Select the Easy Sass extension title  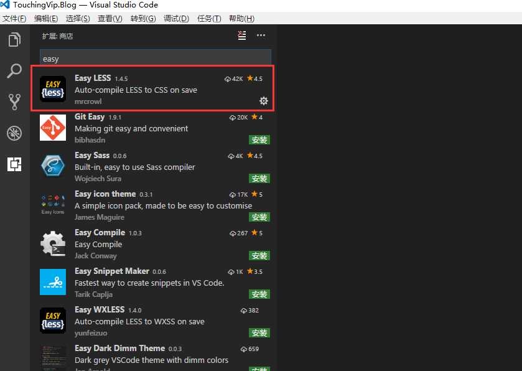point(92,155)
